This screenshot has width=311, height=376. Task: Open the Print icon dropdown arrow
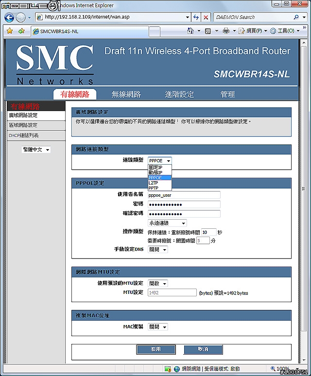point(234,31)
